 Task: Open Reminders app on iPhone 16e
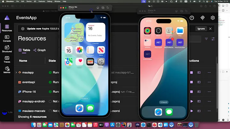pyautogui.click(x=90, y=50)
